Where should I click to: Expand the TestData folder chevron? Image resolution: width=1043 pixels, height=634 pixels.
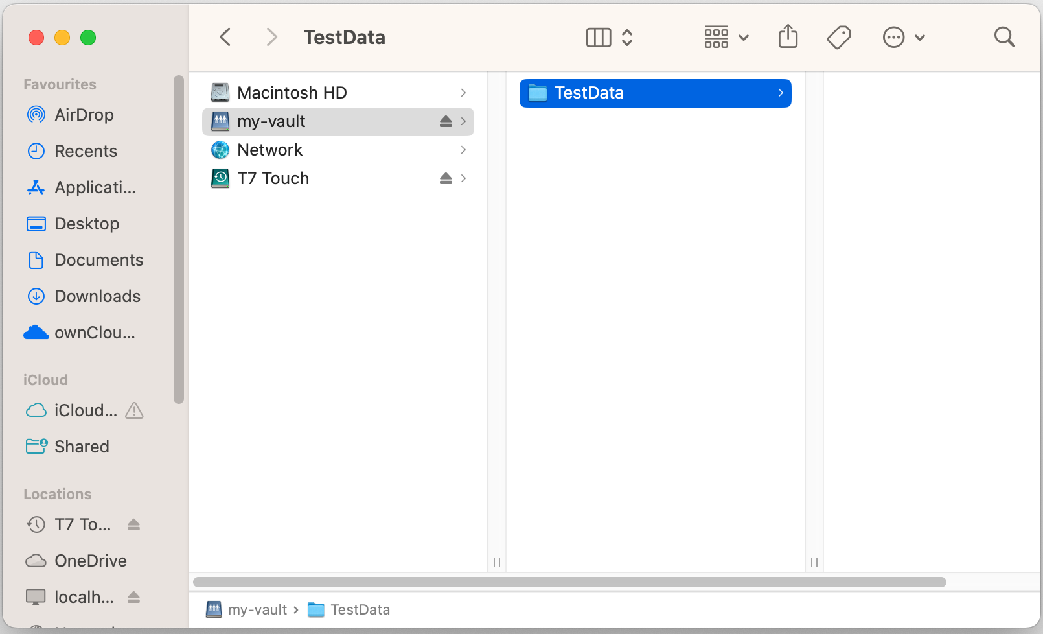pos(781,93)
